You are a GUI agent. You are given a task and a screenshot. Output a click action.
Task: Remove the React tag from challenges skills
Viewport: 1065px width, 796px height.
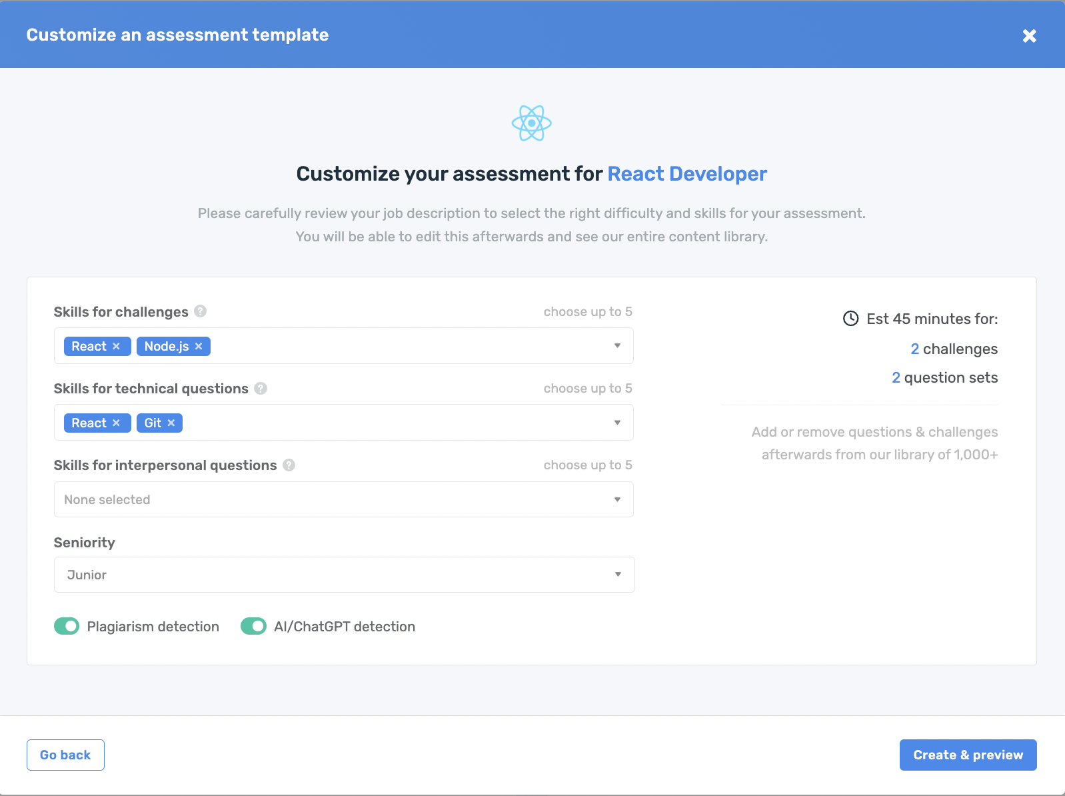[116, 347]
